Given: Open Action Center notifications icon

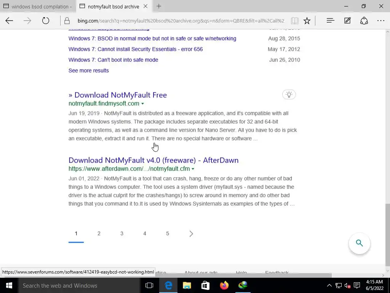Looking at the screenshot, I should click(x=357, y=285).
